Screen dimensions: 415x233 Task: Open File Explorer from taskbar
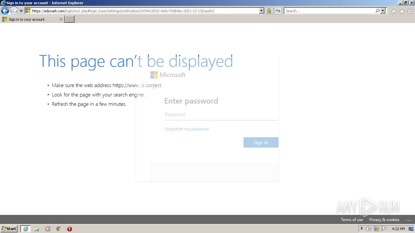37,229
